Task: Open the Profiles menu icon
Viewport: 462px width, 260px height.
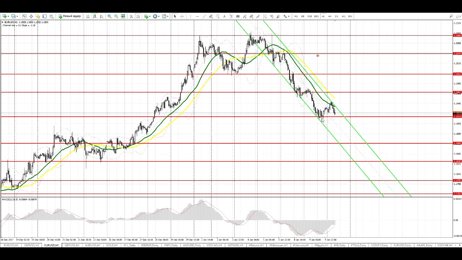Action: click(13, 16)
